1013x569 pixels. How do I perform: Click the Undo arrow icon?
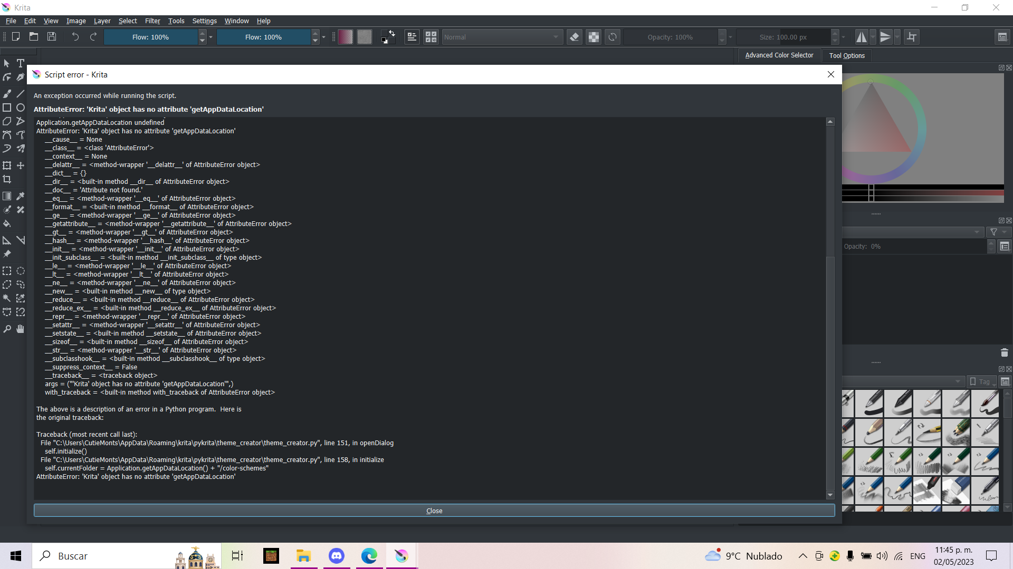pos(75,37)
